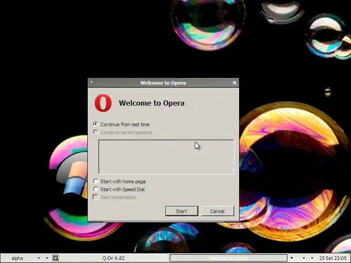The height and width of the screenshot is (263, 351).
Task: Activate Q-Dir 6.82 in taskbar
Action: 114,258
